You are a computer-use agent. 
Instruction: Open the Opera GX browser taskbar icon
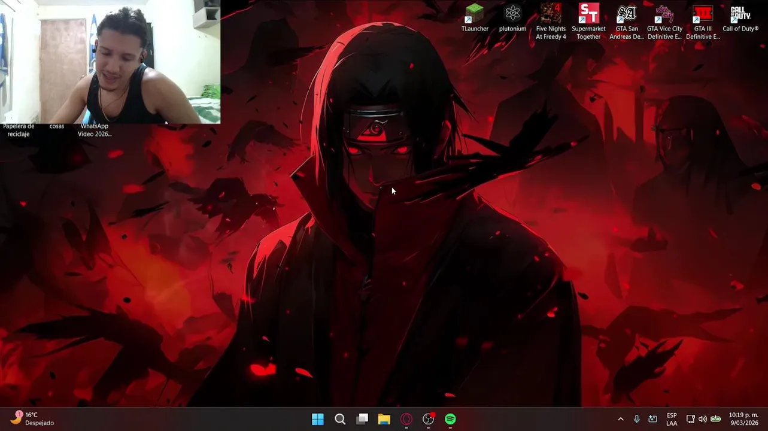pos(406,419)
